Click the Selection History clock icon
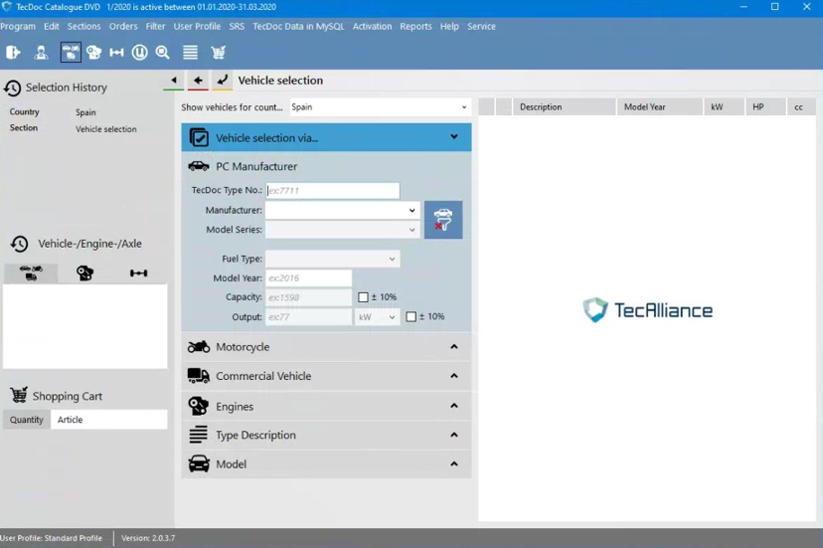 click(x=13, y=88)
